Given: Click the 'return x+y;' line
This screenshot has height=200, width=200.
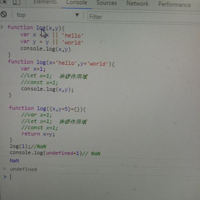Looking at the screenshot, I should (38, 134).
